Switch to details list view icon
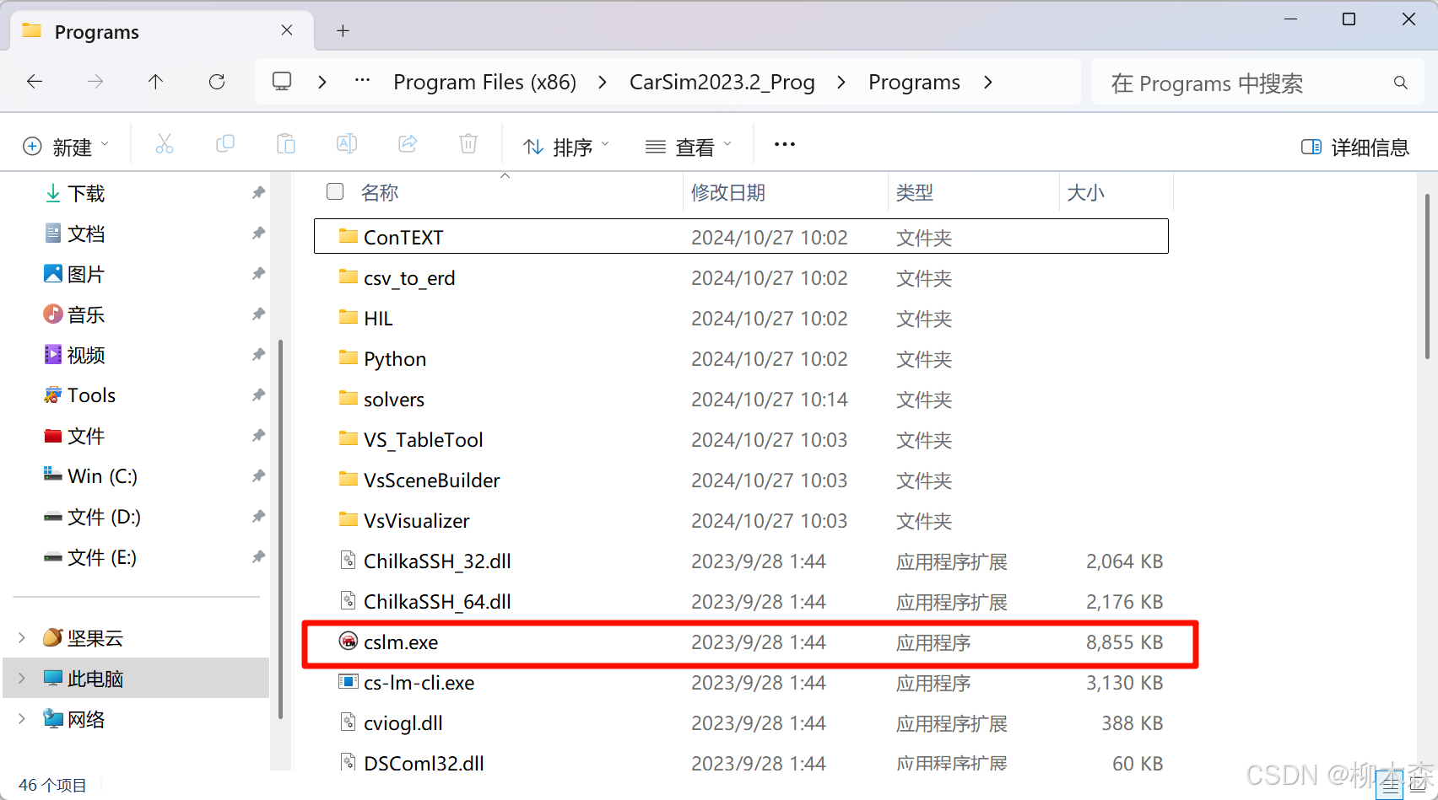Image resolution: width=1438 pixels, height=800 pixels. (x=1390, y=786)
